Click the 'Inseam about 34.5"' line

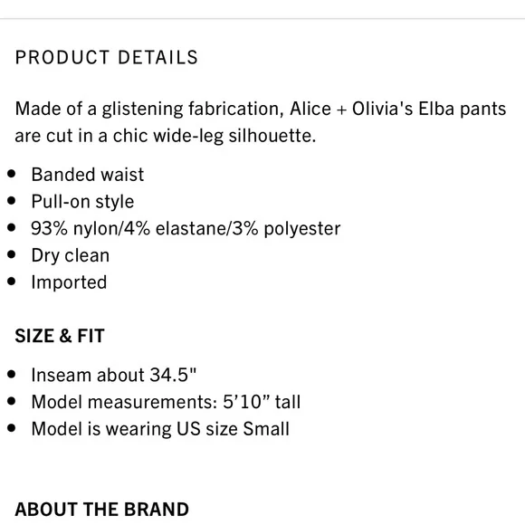(x=114, y=375)
